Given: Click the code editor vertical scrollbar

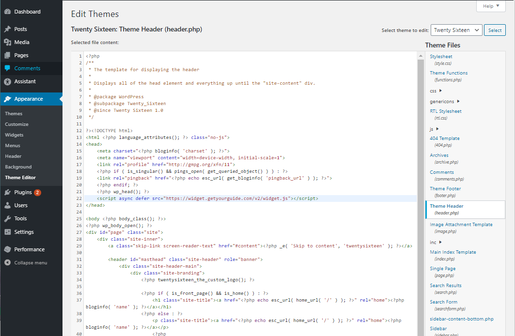Looking at the screenshot, I should coord(421,198).
